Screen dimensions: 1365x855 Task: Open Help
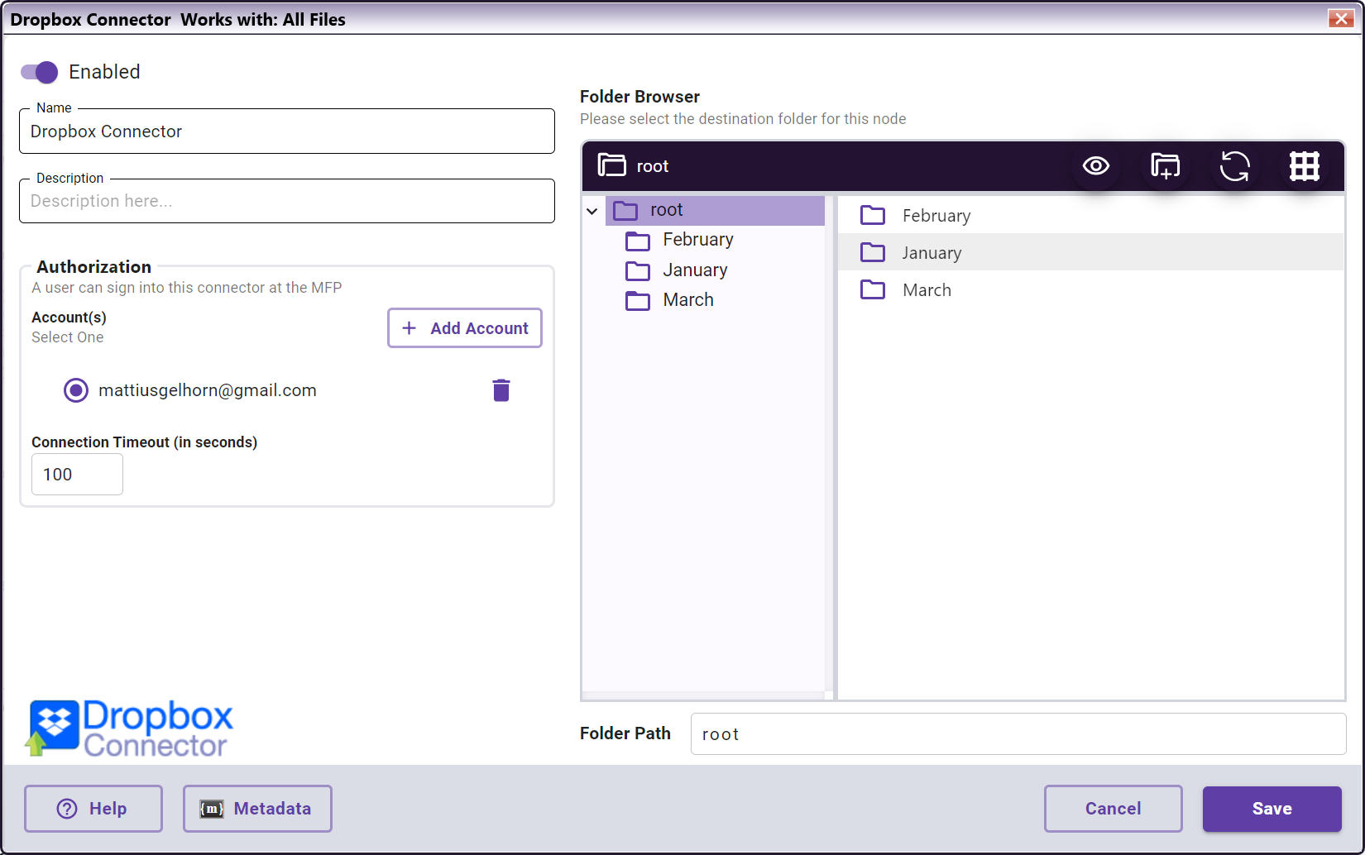pyautogui.click(x=93, y=809)
